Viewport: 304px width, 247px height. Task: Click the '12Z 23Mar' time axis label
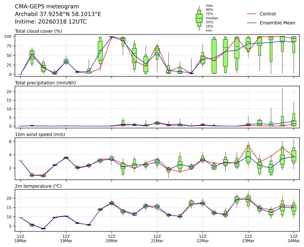(248, 238)
